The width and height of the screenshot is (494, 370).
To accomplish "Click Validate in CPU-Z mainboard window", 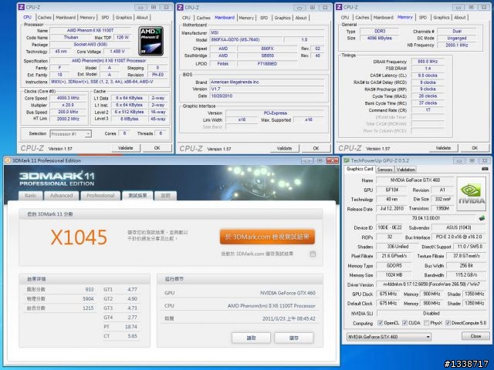I will coord(284,148).
